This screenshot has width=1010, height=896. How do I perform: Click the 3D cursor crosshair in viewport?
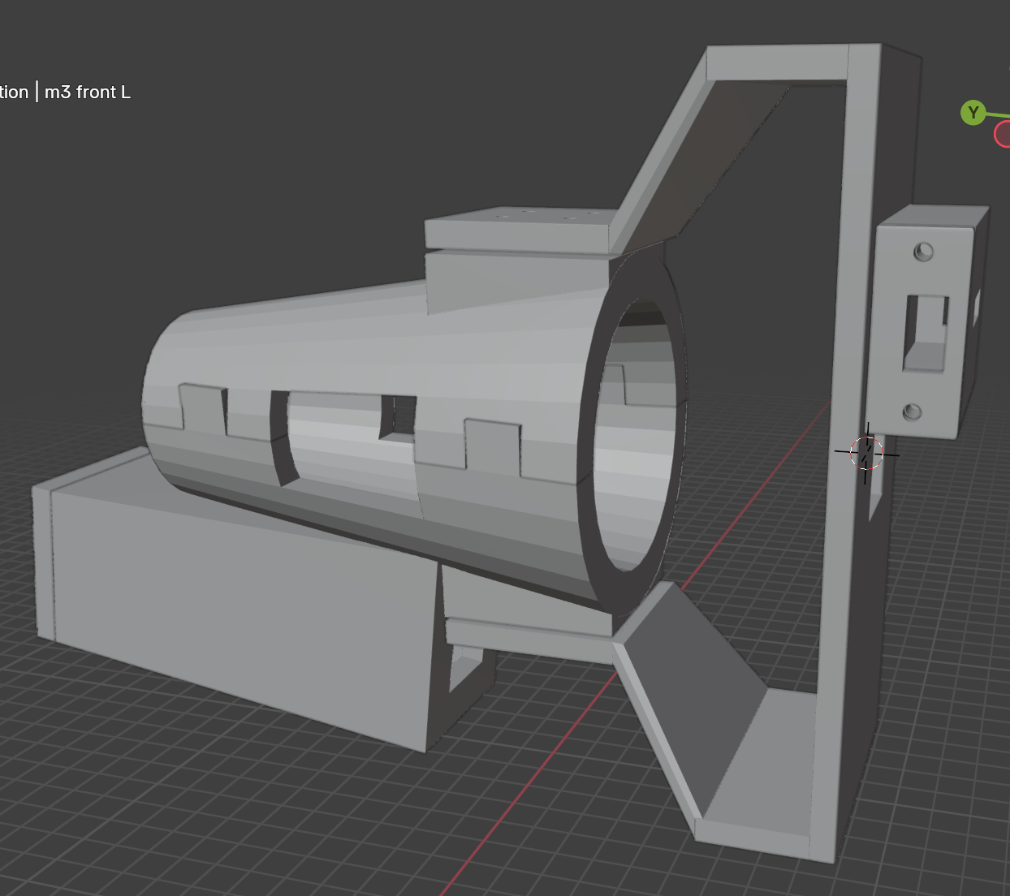(866, 453)
